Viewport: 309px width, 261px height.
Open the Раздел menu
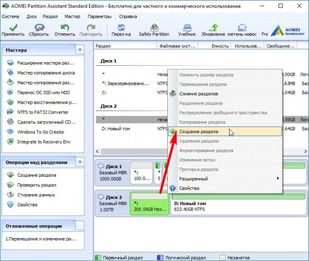coord(50,17)
